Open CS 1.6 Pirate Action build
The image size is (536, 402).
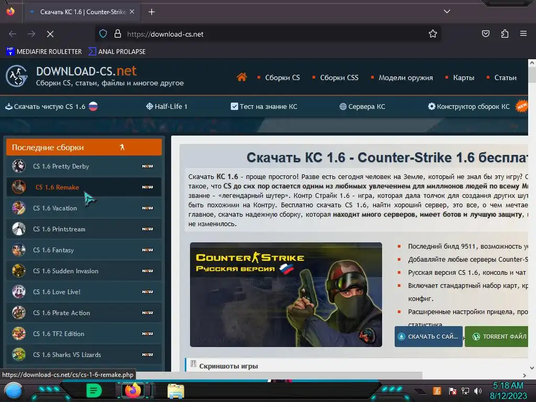[84, 313]
